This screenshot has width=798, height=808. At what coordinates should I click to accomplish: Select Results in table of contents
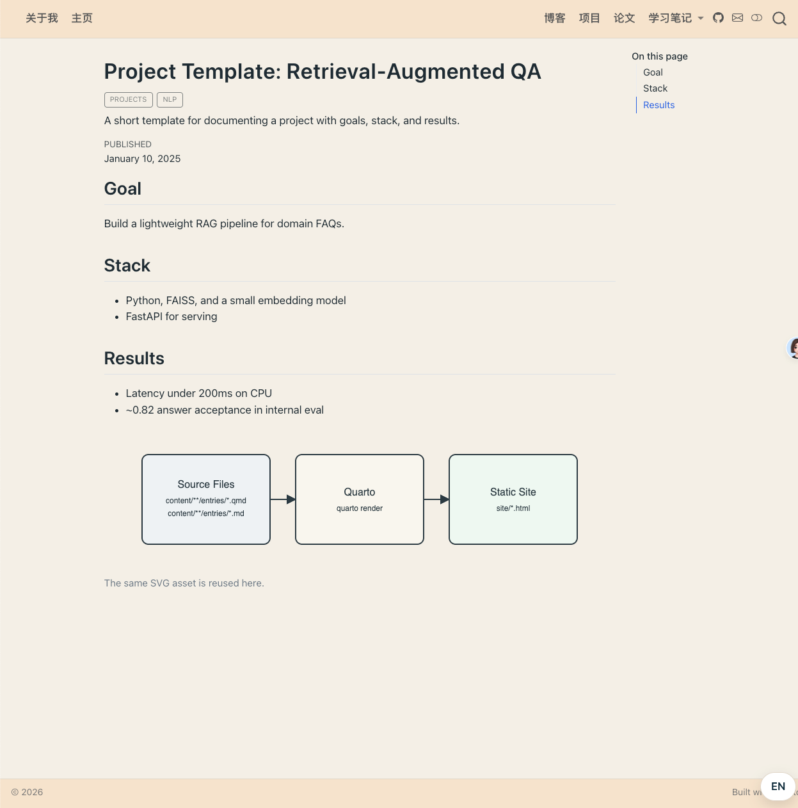tap(658, 105)
